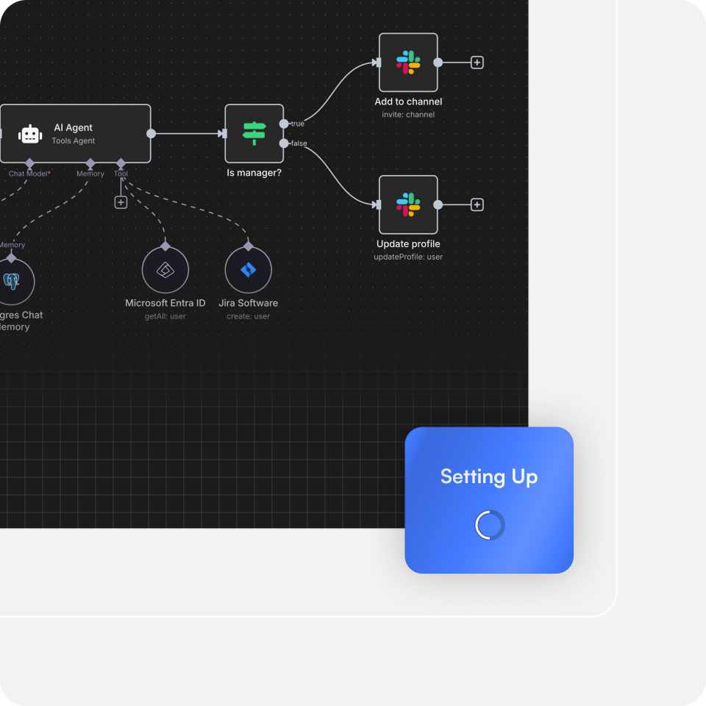Screen dimensions: 706x706
Task: Add a node after Add to channel
Action: click(x=477, y=63)
